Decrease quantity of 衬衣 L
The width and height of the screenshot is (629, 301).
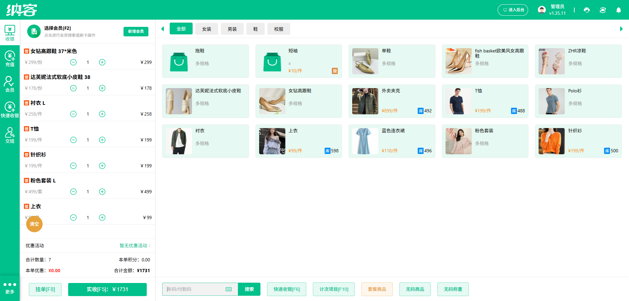click(73, 114)
